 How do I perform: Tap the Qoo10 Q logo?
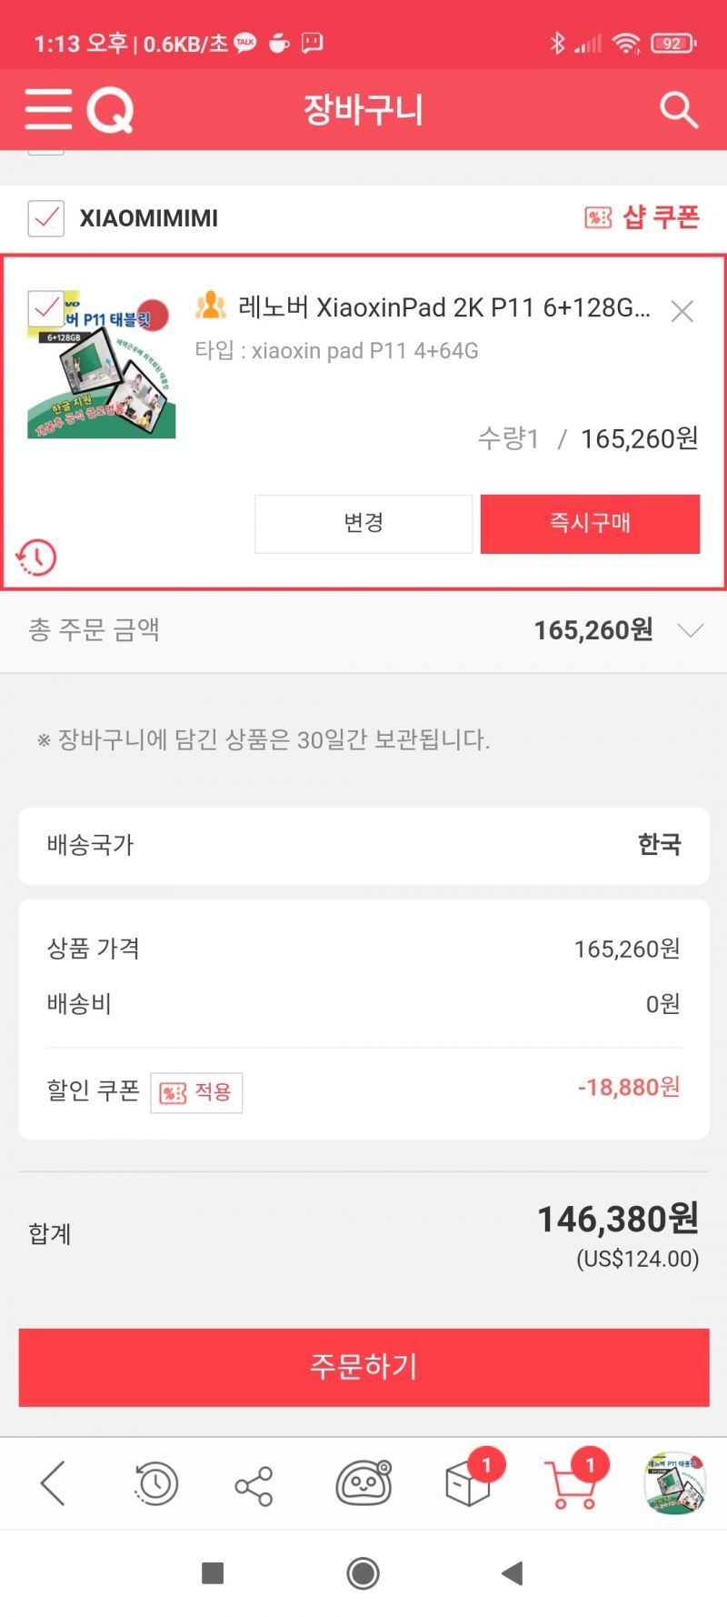[110, 110]
